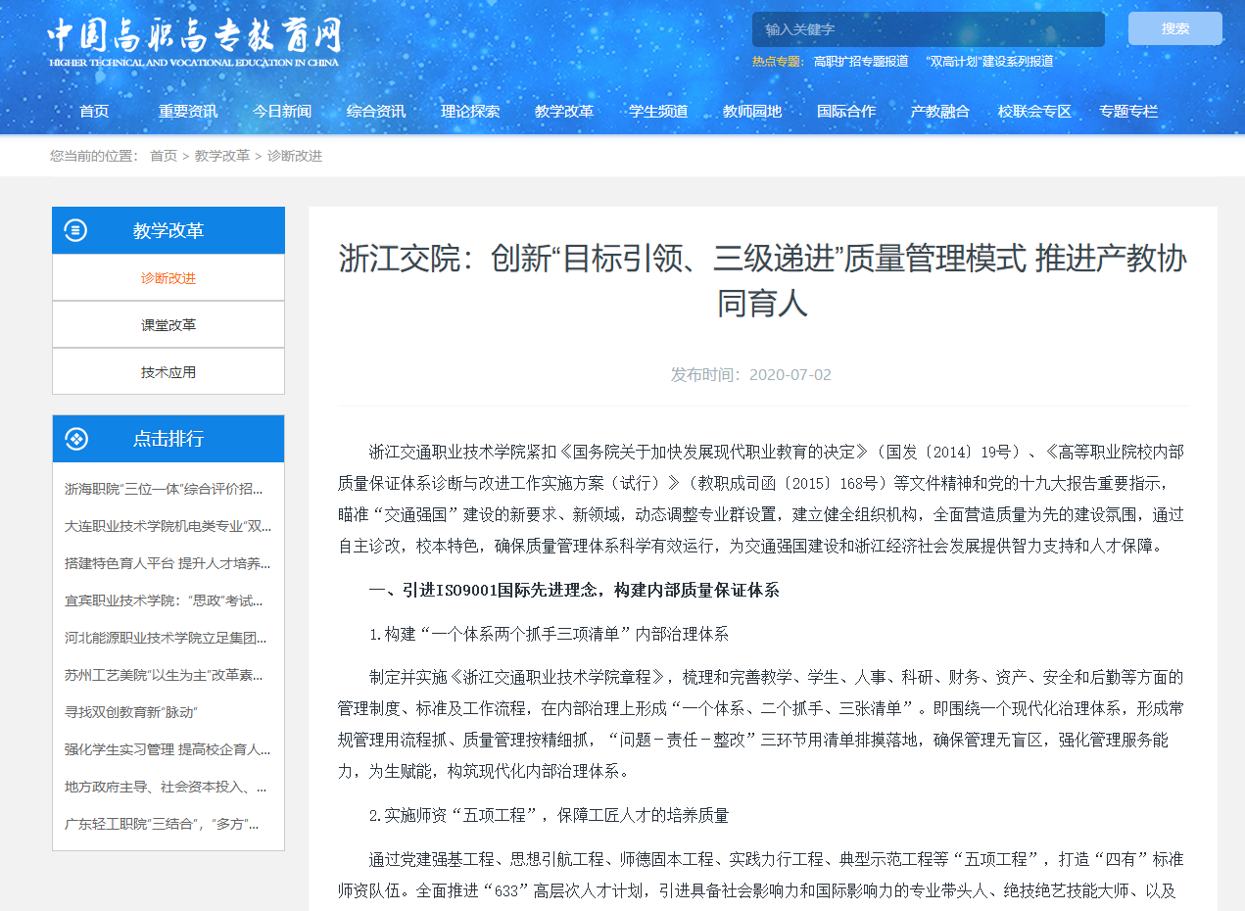The image size is (1245, 911).
Task: Open the 高职扩招专题报道 hot topic link
Action: coord(860,61)
